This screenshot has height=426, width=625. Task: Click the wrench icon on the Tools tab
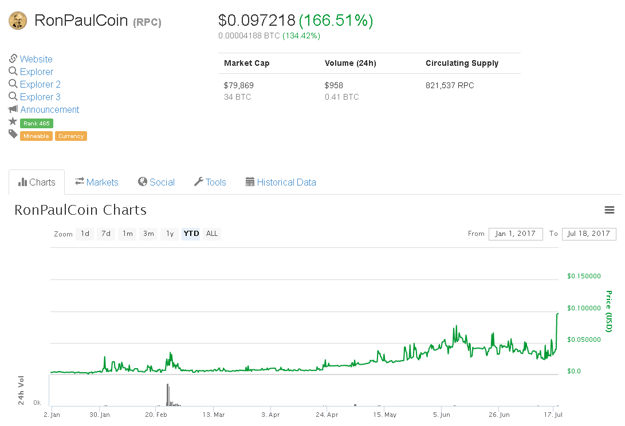(199, 182)
